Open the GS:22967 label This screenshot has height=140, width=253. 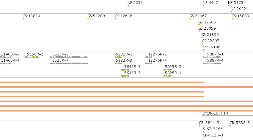coord(198,16)
